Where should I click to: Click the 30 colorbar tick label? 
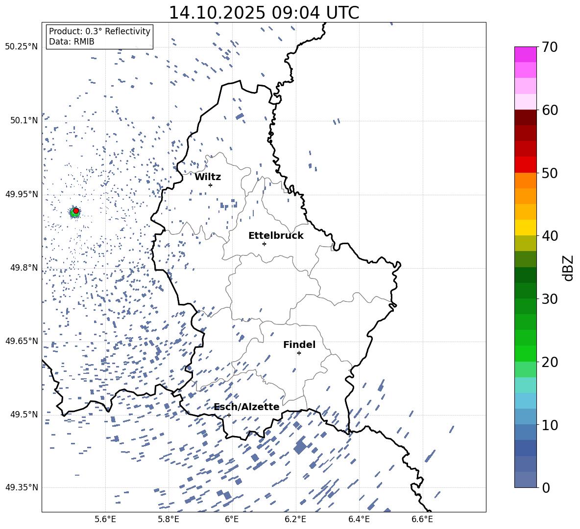point(550,299)
